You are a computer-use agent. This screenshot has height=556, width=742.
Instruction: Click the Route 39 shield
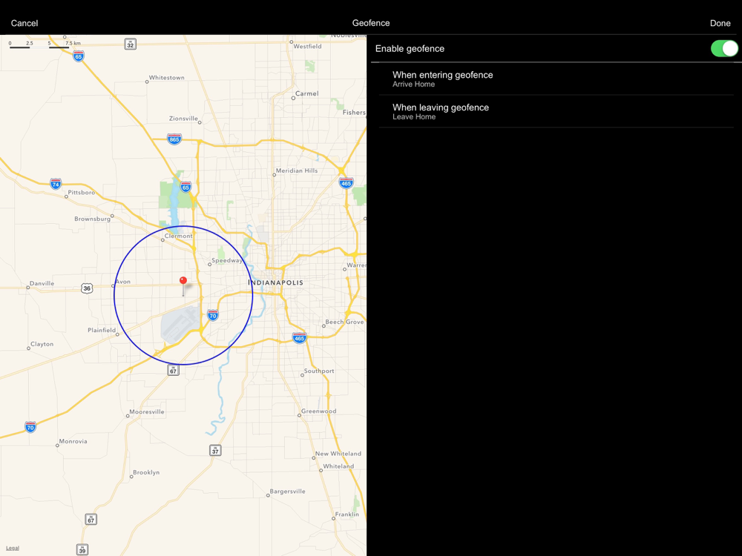click(82, 549)
